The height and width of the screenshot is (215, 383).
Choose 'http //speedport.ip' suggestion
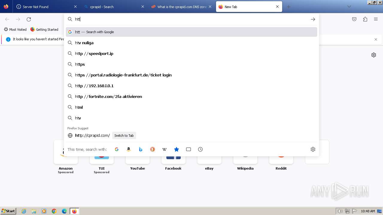191,53
